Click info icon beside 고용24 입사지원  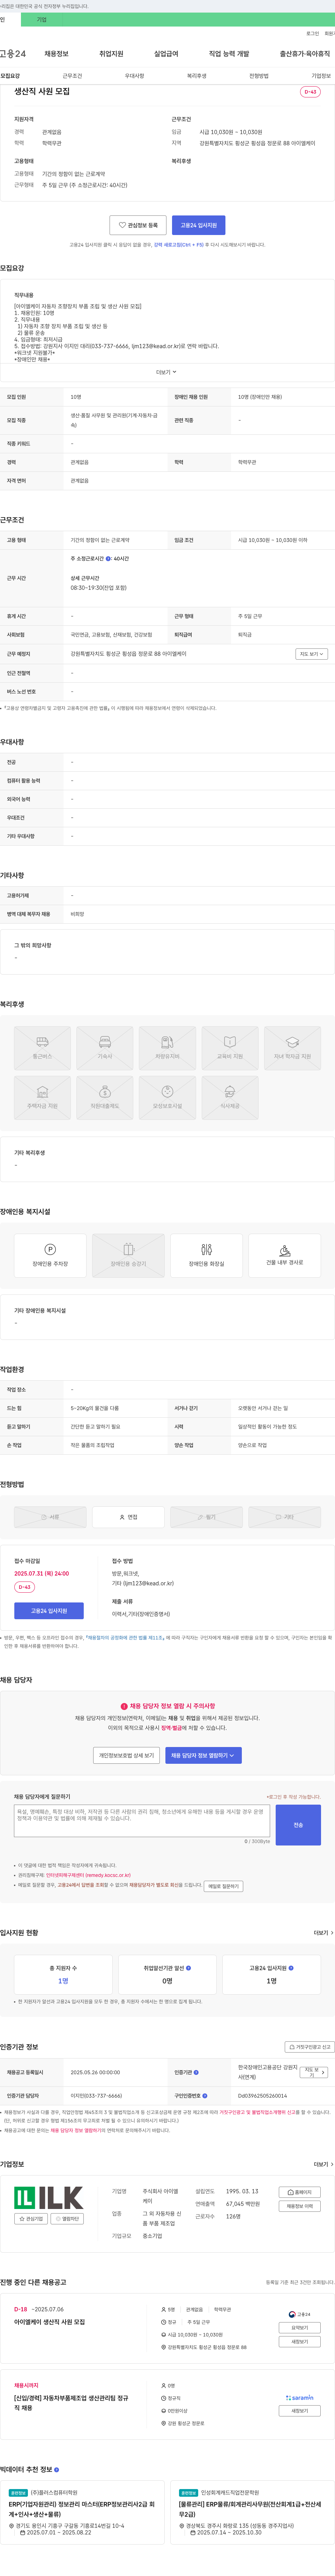click(291, 1968)
